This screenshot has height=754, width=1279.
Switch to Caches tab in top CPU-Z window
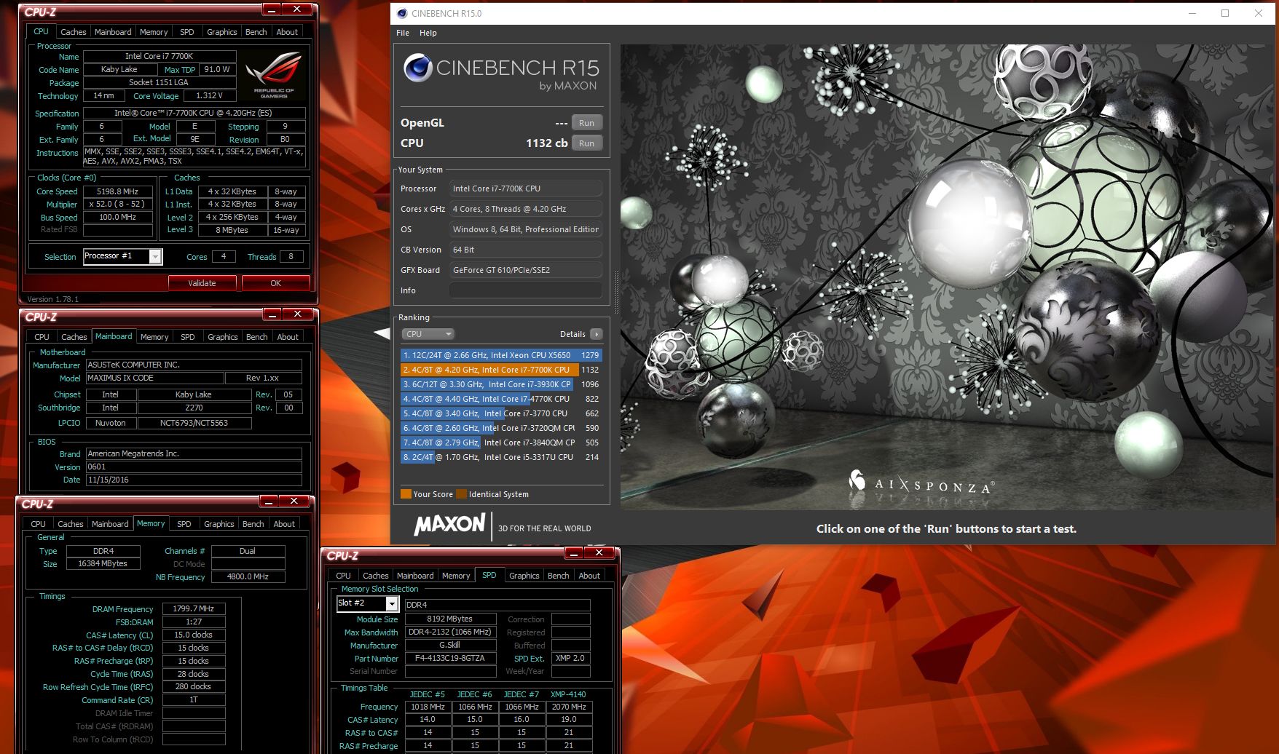[x=73, y=32]
